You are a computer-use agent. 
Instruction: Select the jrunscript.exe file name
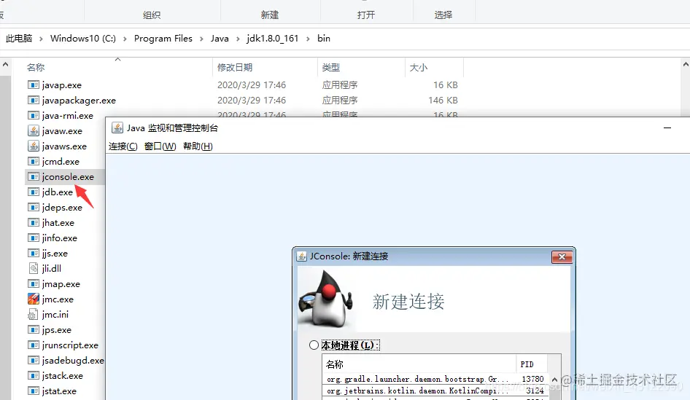tap(71, 345)
